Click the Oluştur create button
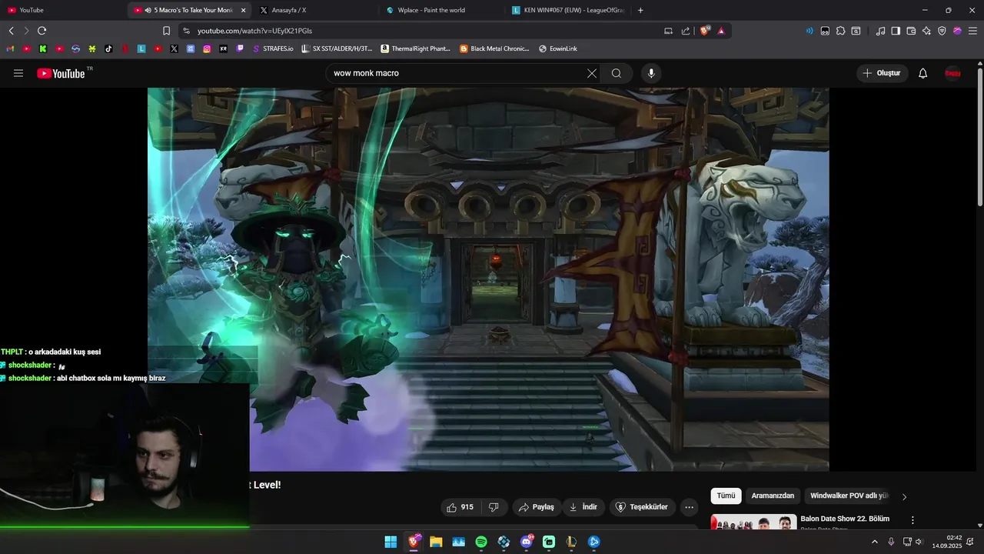Image resolution: width=984 pixels, height=554 pixels. [x=882, y=73]
